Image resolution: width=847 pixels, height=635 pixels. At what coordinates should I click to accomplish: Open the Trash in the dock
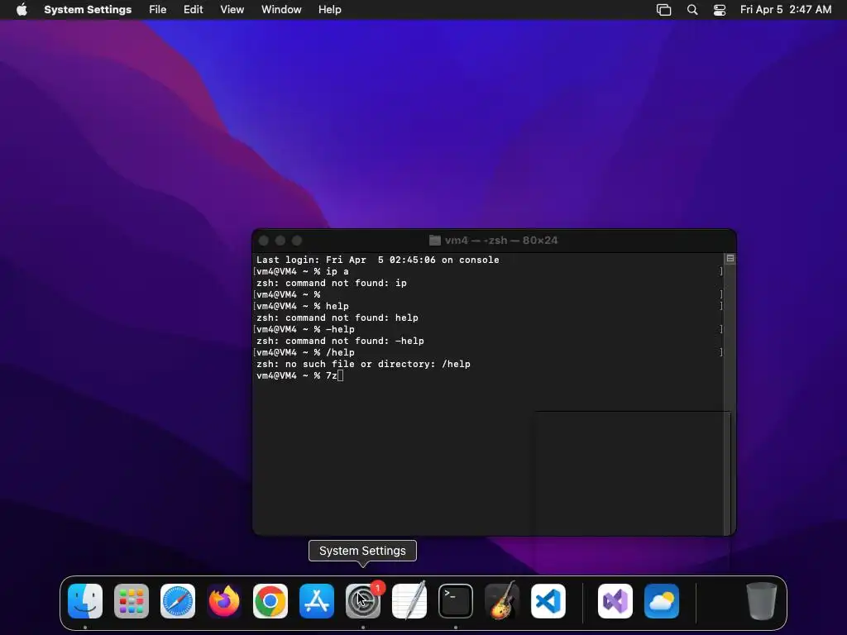pos(762,601)
